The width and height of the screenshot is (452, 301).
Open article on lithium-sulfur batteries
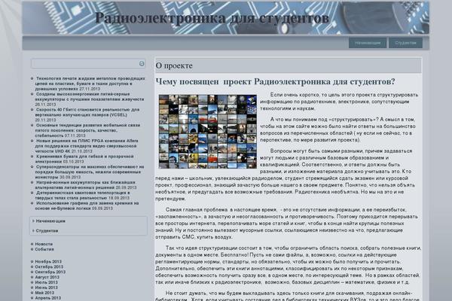pos(90,96)
